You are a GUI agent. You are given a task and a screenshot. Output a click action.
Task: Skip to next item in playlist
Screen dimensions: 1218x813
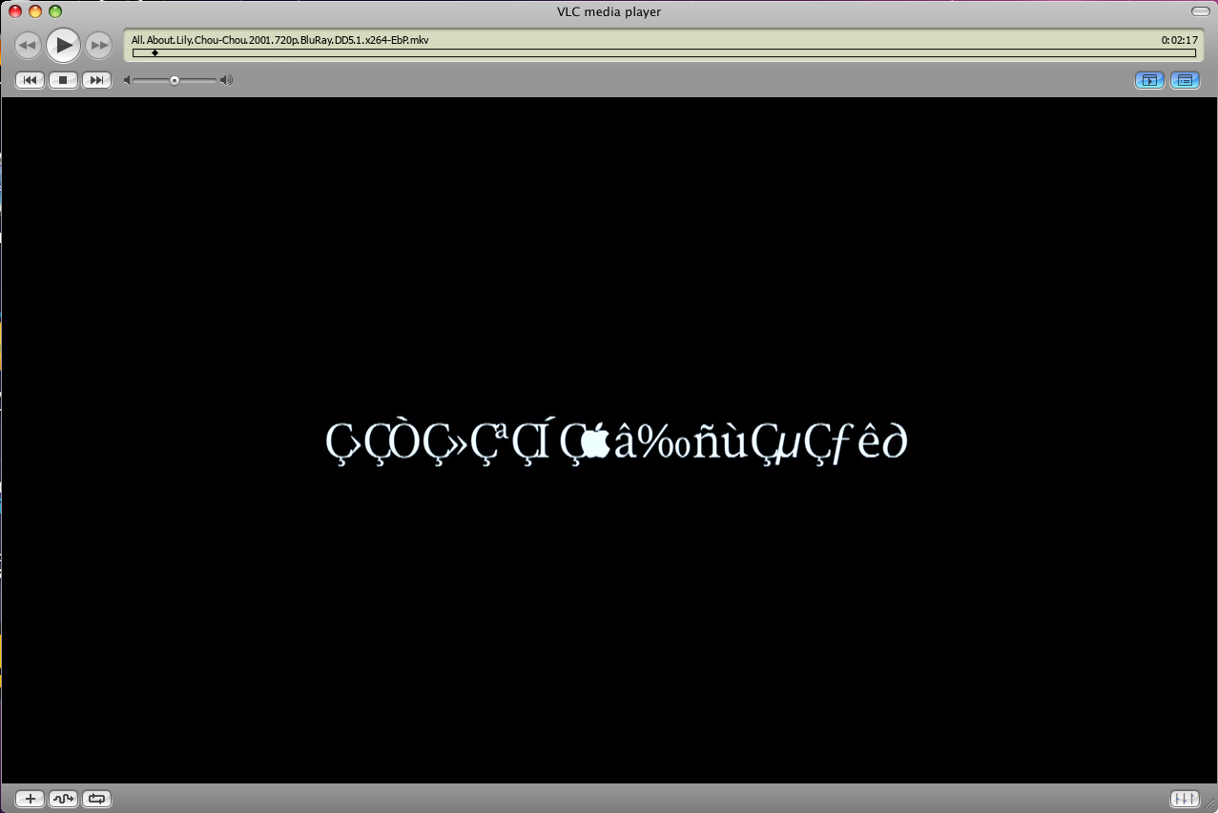click(x=96, y=80)
